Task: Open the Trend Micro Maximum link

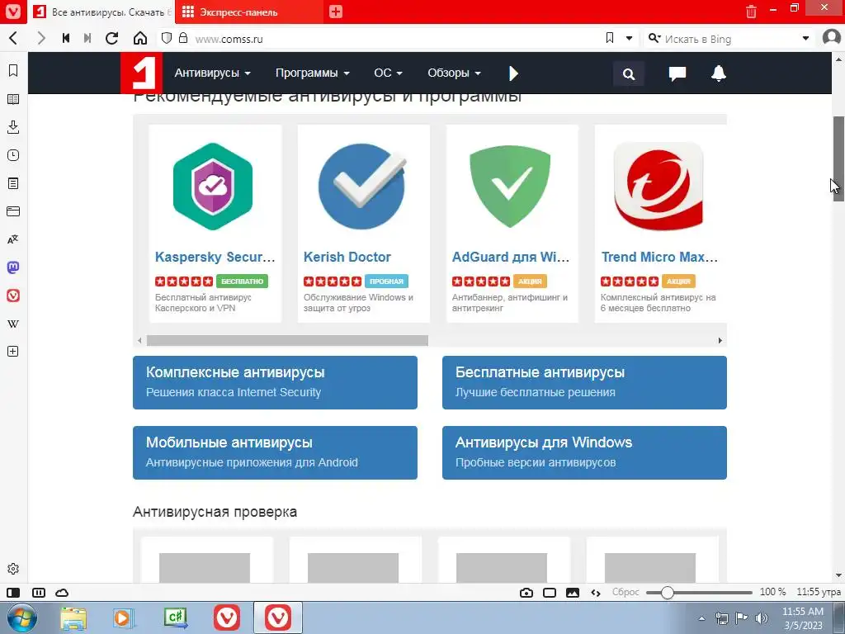Action: pos(659,258)
